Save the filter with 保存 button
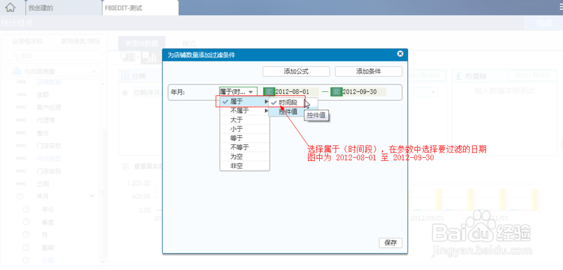This screenshot has width=563, height=270. pyautogui.click(x=390, y=243)
